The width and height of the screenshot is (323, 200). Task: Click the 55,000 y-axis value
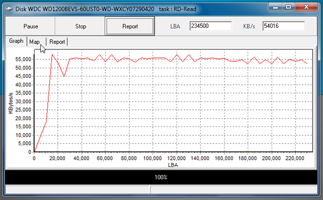tap(23, 59)
